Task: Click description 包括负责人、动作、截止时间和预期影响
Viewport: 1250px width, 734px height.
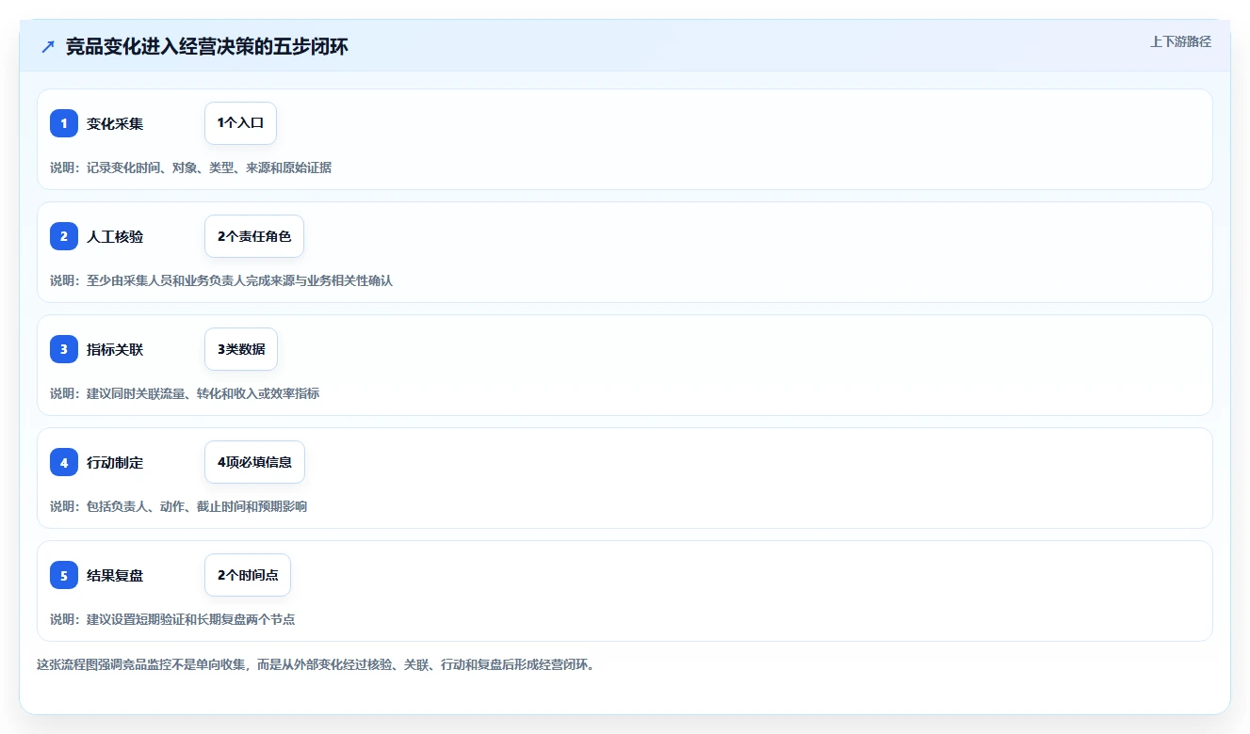Action: coord(178,506)
